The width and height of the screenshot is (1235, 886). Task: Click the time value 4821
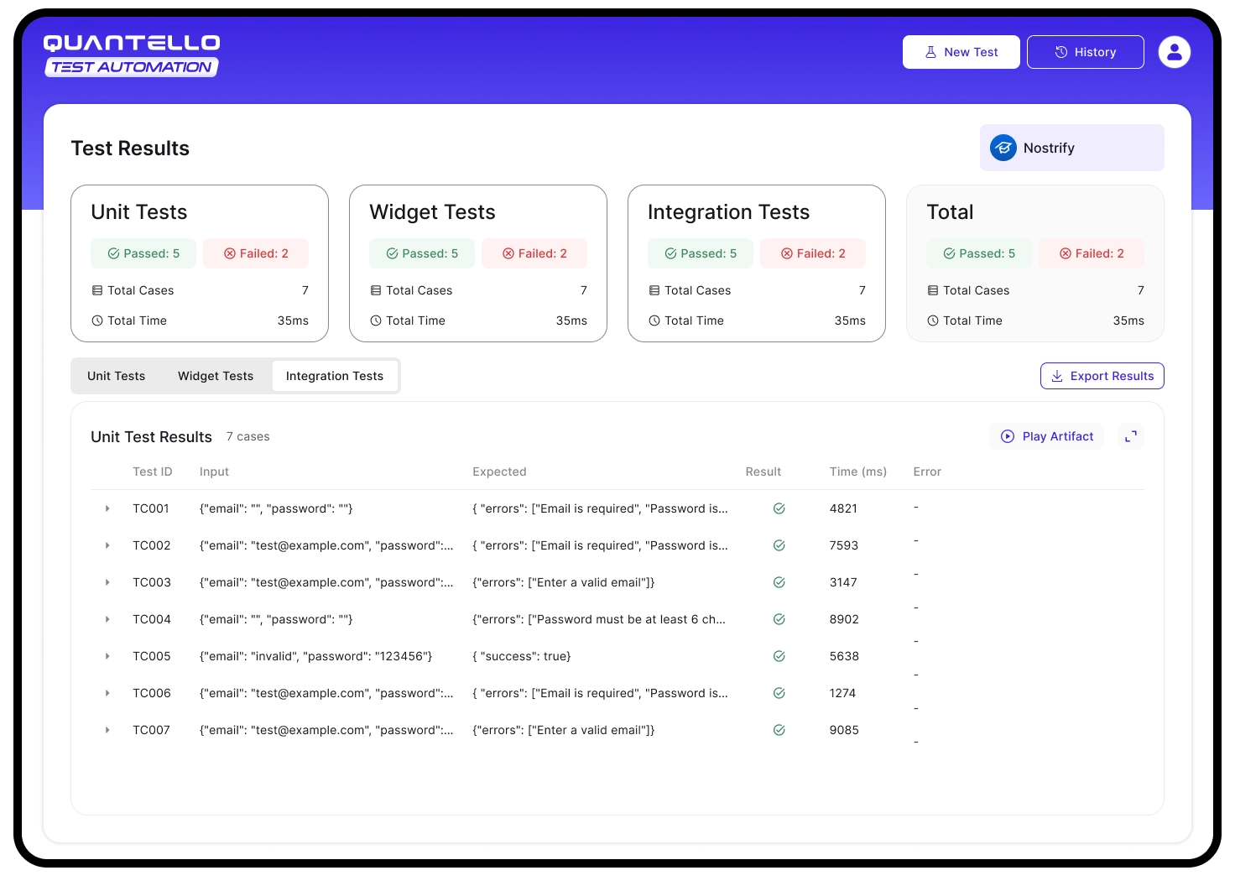coord(843,508)
